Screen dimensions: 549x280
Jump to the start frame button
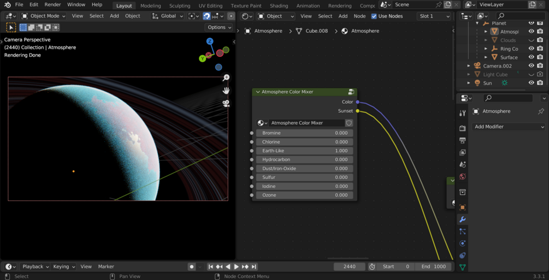click(x=211, y=267)
